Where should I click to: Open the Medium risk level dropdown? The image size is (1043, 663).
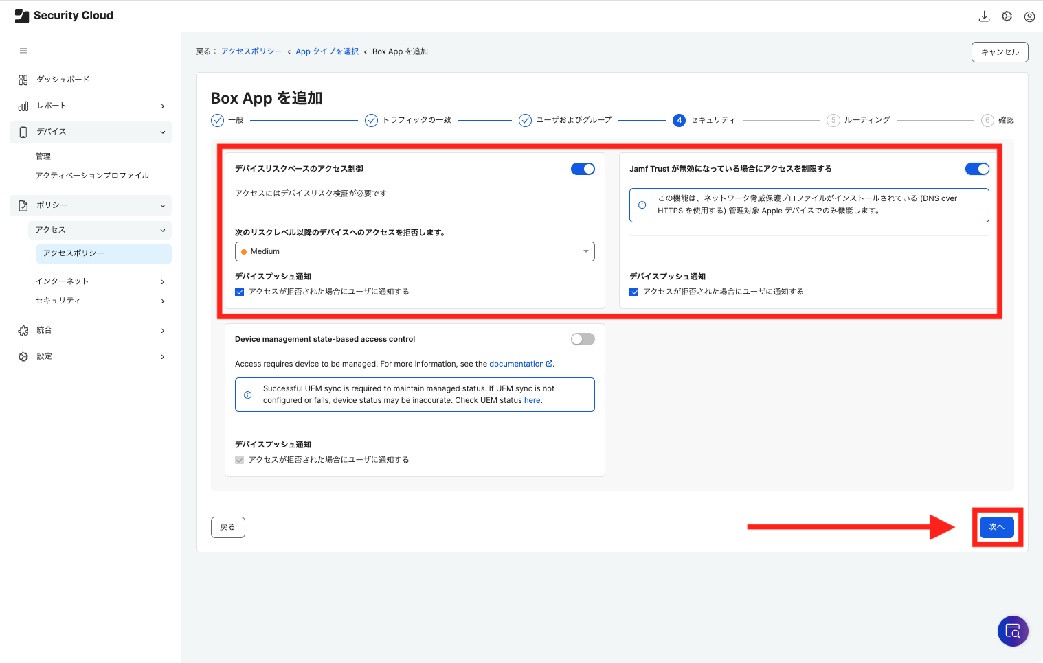(x=415, y=251)
